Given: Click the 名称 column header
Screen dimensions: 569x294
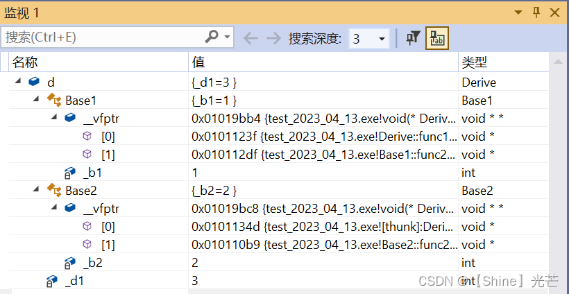Looking at the screenshot, I should (99, 62).
